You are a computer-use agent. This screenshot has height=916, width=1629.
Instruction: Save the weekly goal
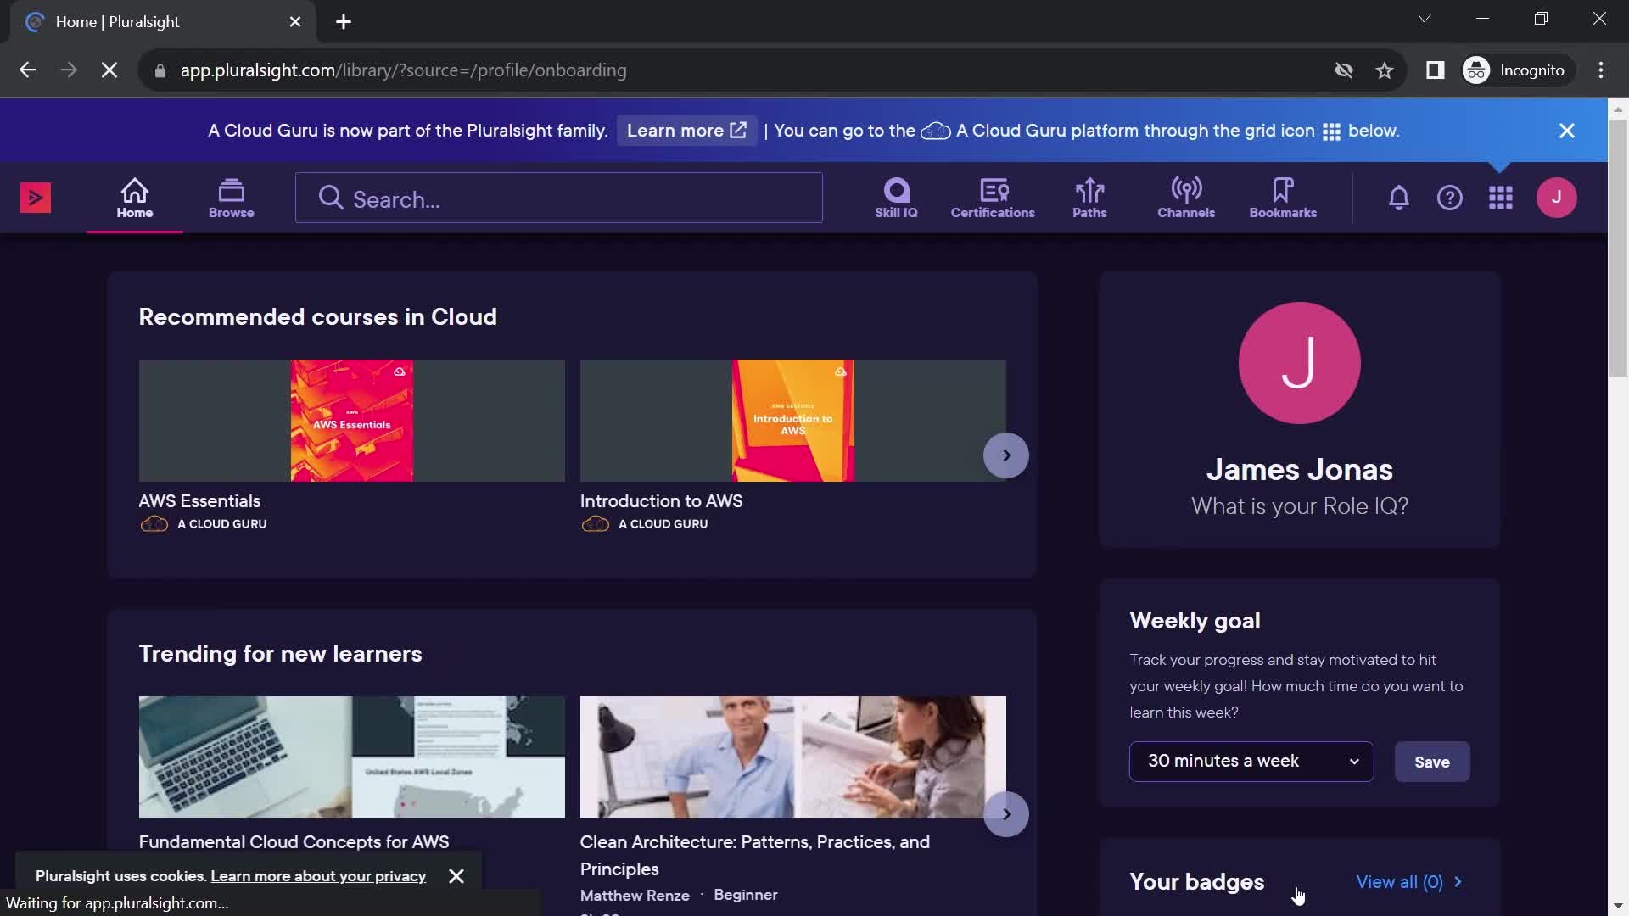pyautogui.click(x=1431, y=762)
